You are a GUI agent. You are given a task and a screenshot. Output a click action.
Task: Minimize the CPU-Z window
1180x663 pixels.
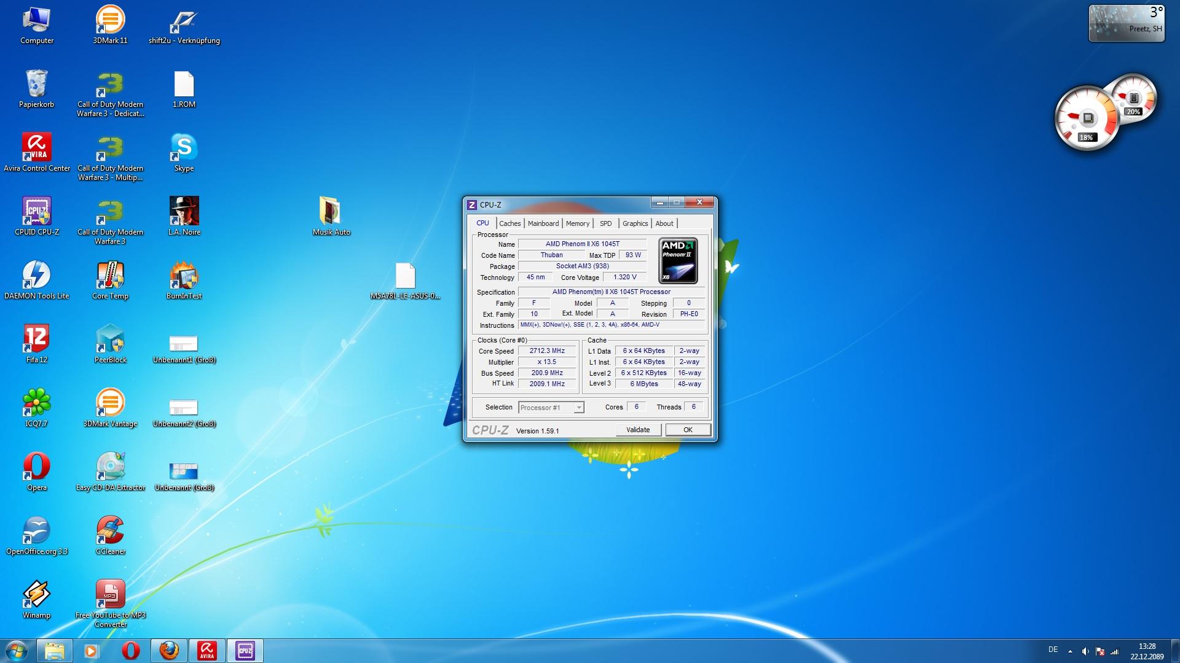coord(660,203)
